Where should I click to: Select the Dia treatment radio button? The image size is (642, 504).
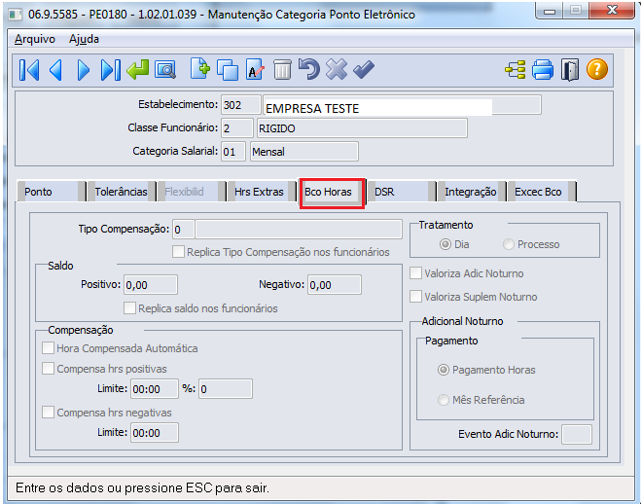tap(446, 244)
